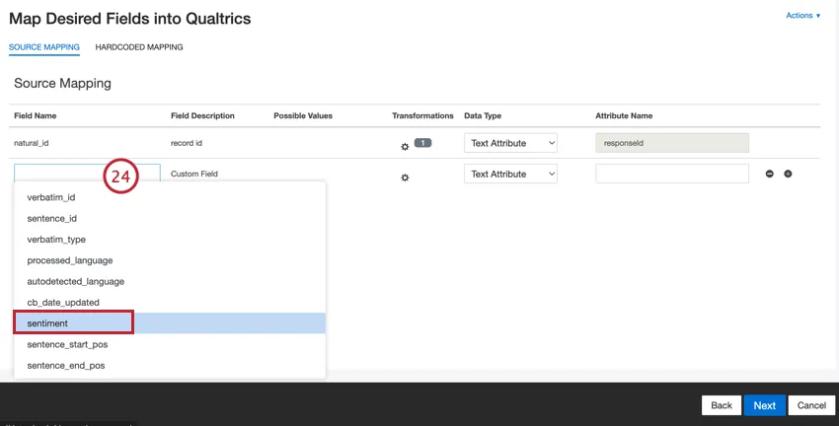The image size is (839, 426).
Task: Click the Back button
Action: [x=722, y=405]
